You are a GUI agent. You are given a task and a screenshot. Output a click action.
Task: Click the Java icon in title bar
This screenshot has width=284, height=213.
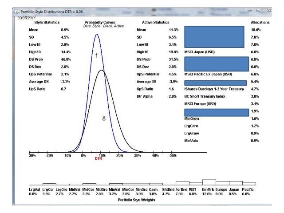[x=17, y=11]
